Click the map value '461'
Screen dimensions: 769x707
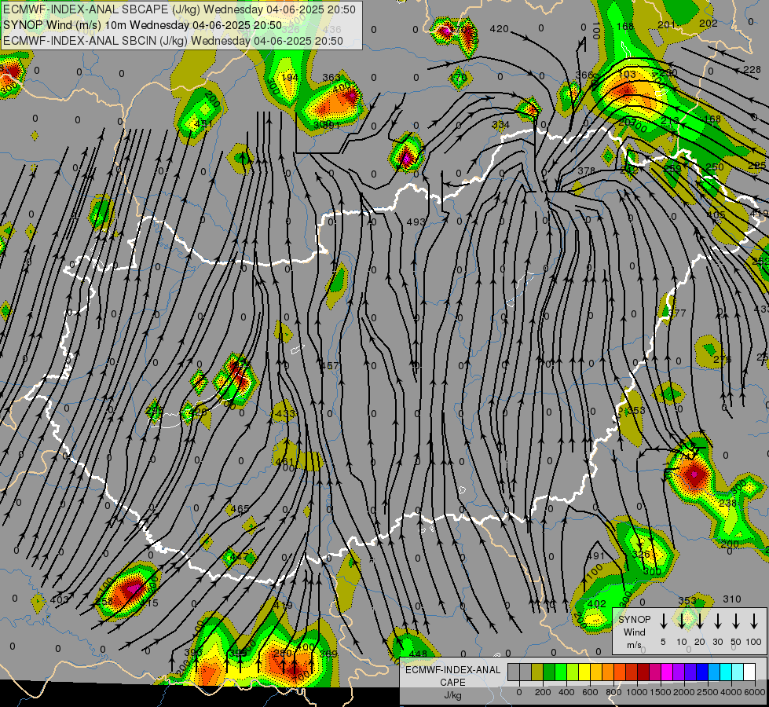(x=284, y=462)
